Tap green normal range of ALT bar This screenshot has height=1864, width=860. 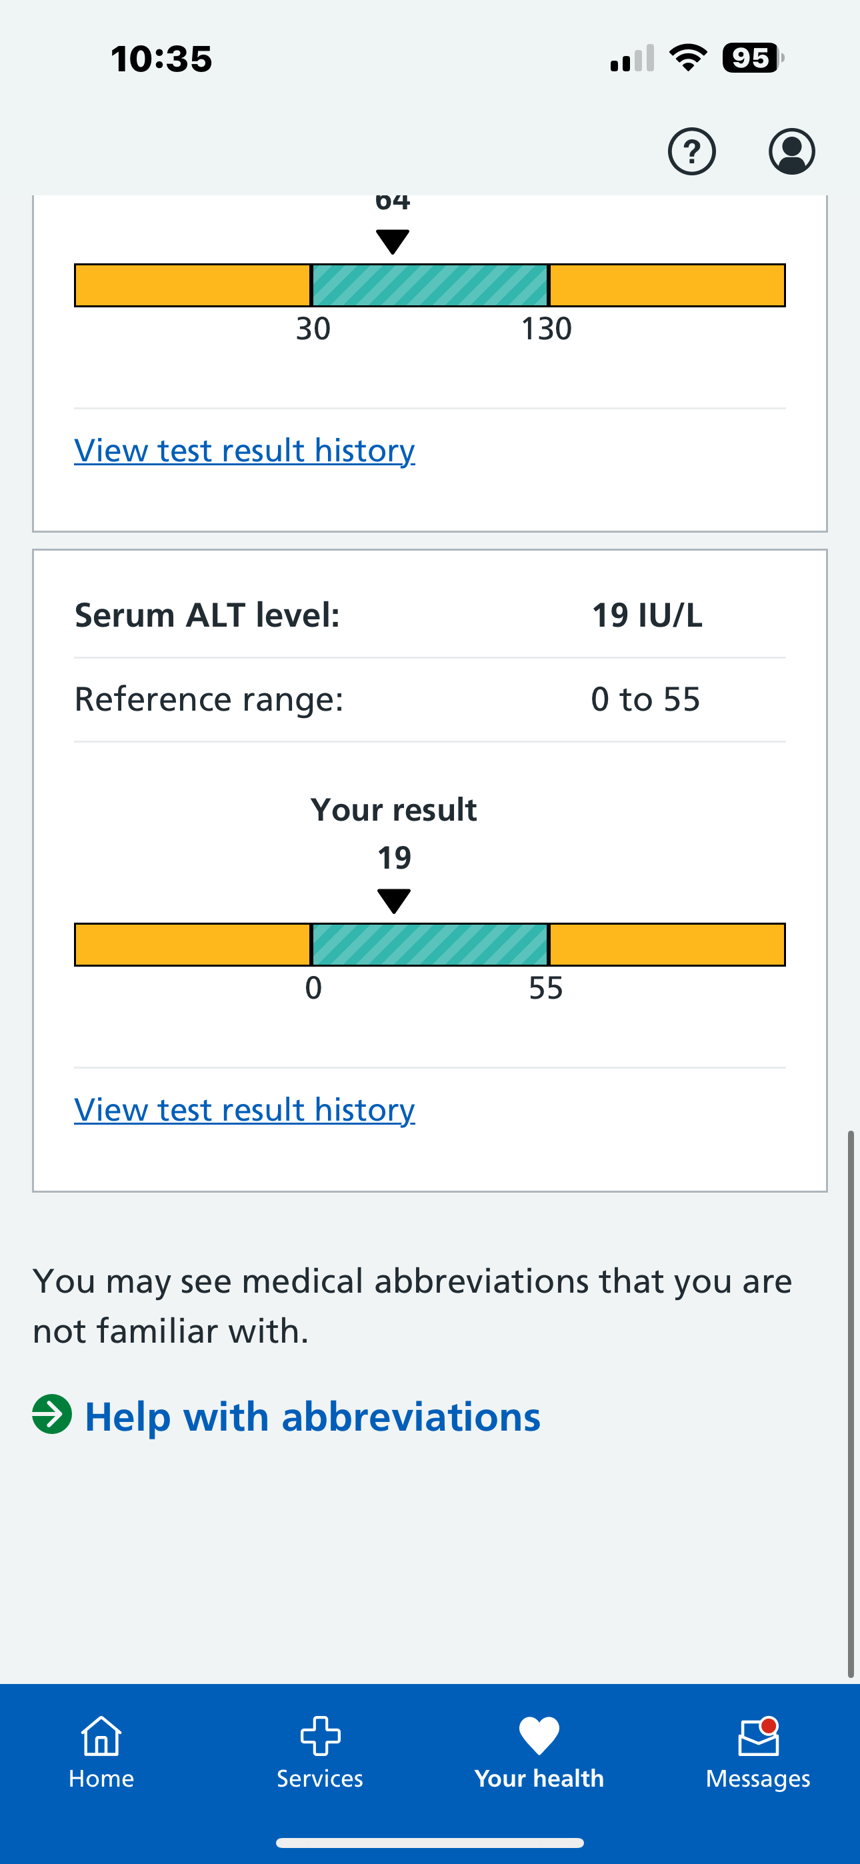pyautogui.click(x=430, y=944)
